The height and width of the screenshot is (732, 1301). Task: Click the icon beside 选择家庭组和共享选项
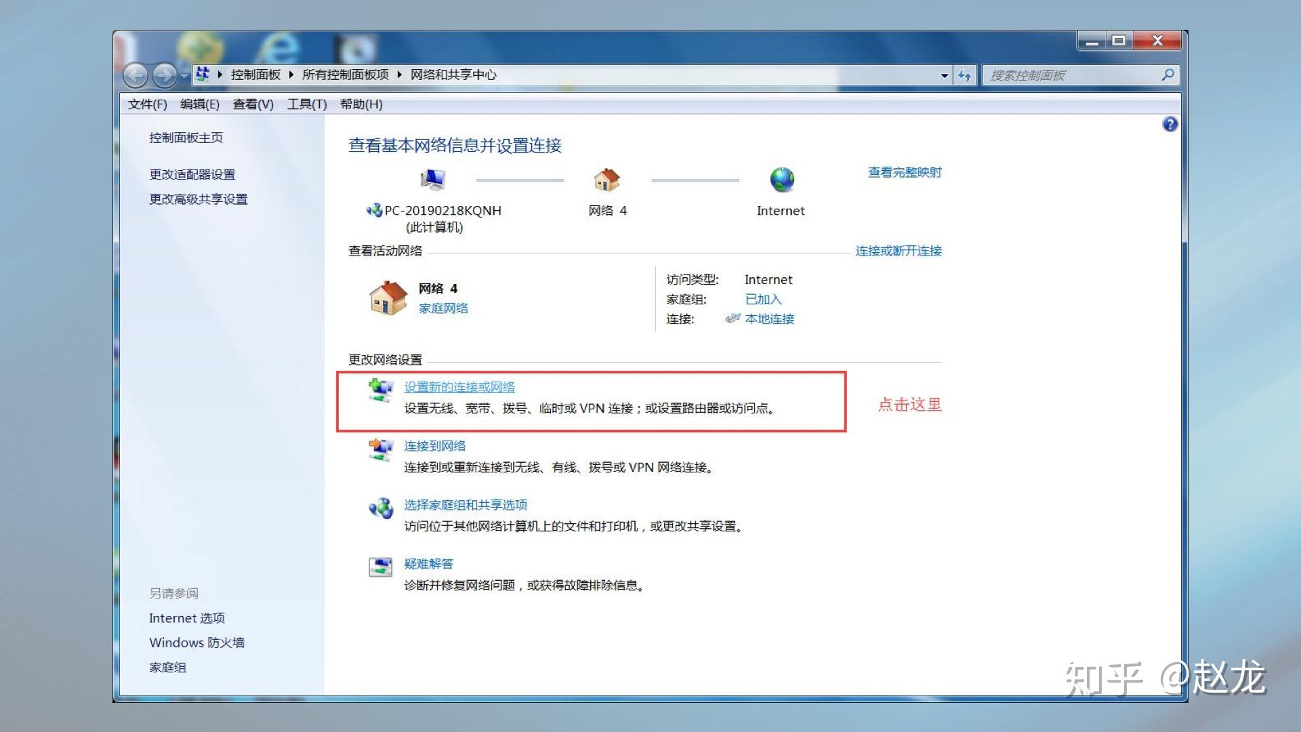click(x=380, y=508)
